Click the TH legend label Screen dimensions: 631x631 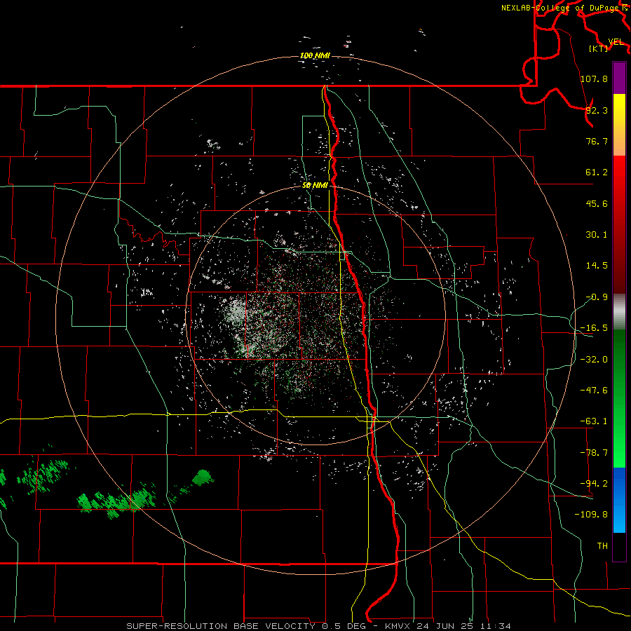point(602,545)
